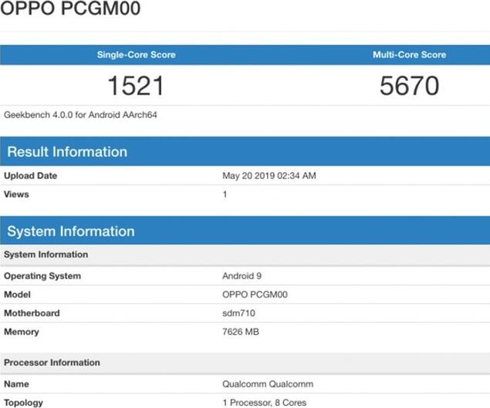Click the Android 9 value
The image size is (490, 408).
coord(242,276)
